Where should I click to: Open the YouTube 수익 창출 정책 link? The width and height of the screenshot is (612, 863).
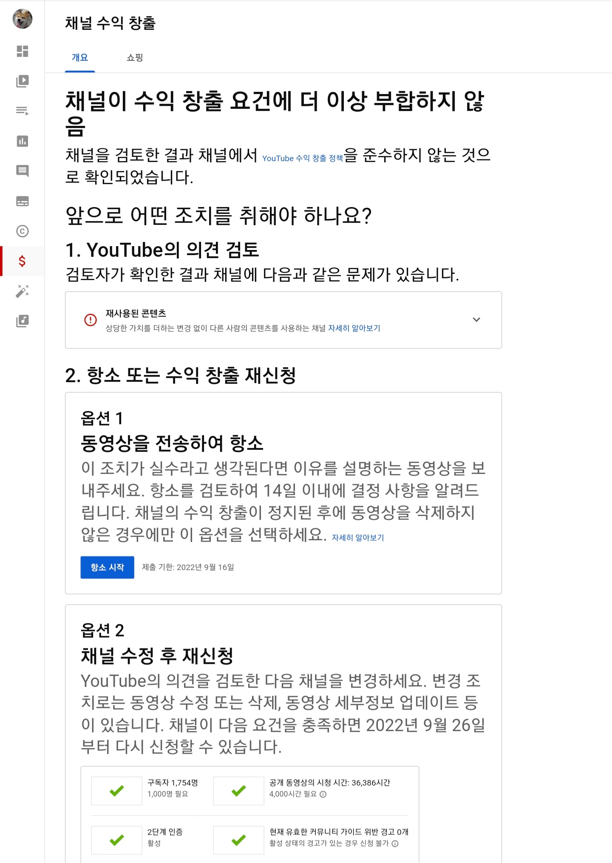coord(303,158)
